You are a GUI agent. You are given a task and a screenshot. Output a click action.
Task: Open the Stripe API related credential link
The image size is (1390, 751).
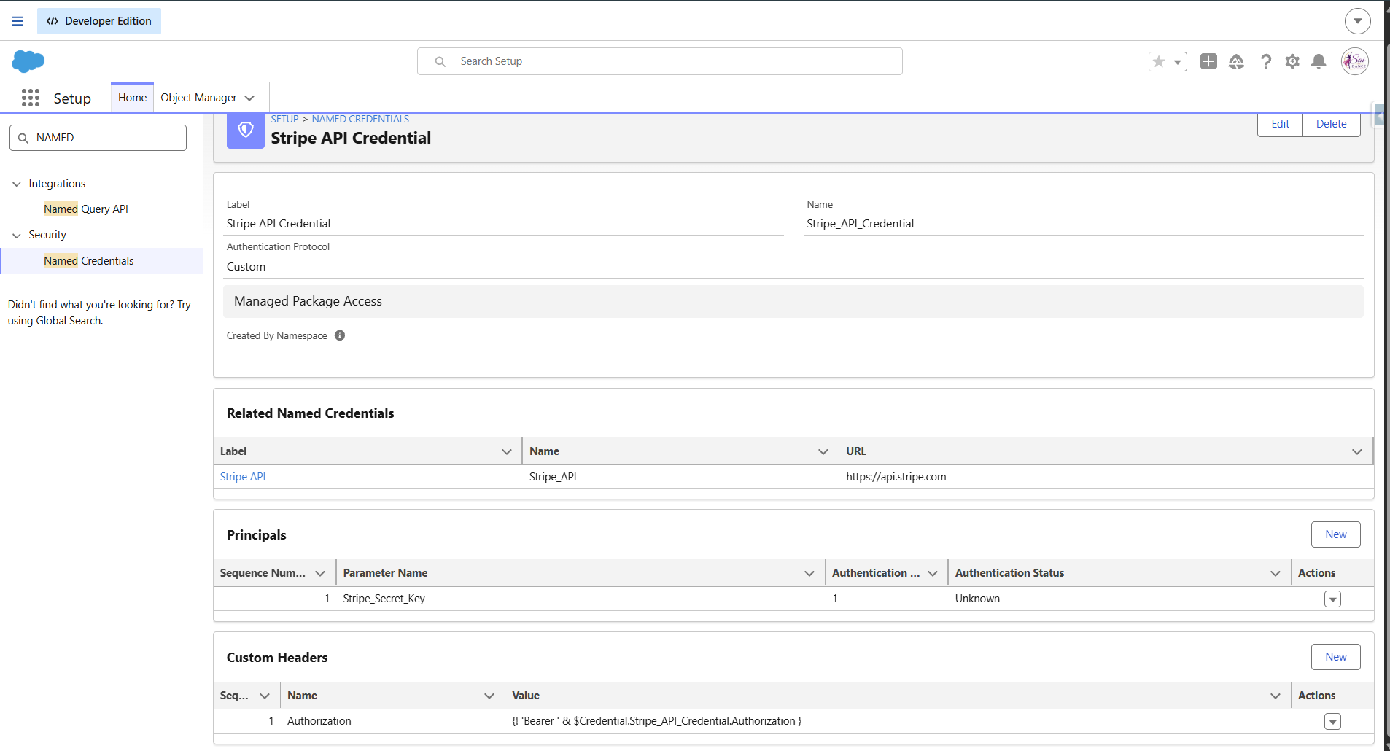(x=243, y=477)
